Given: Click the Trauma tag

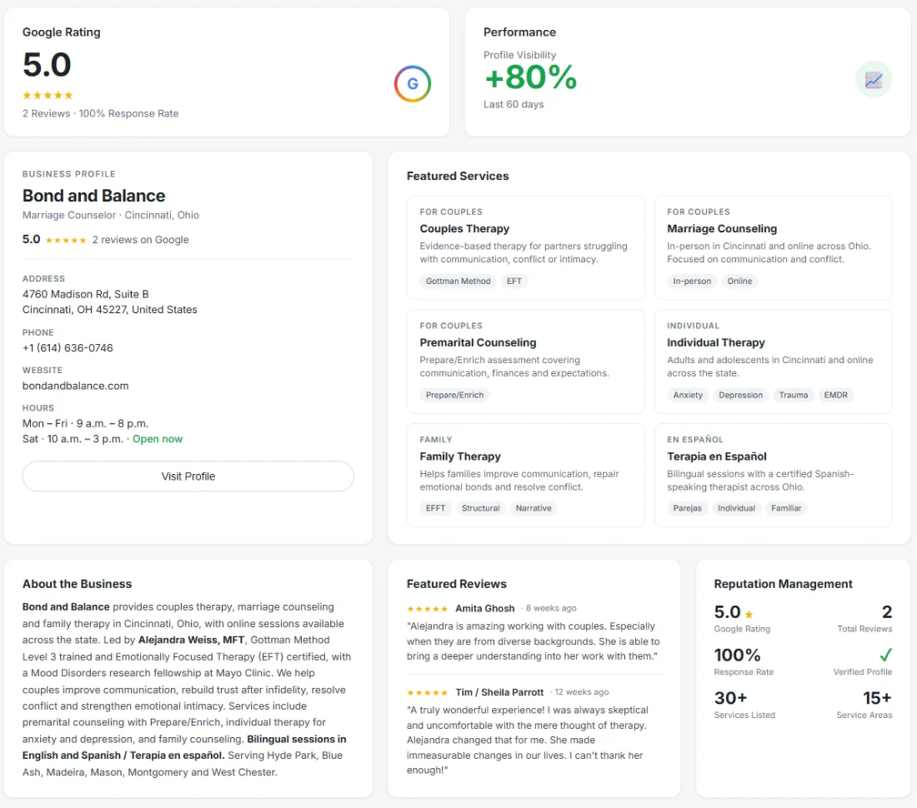Looking at the screenshot, I should tap(793, 395).
